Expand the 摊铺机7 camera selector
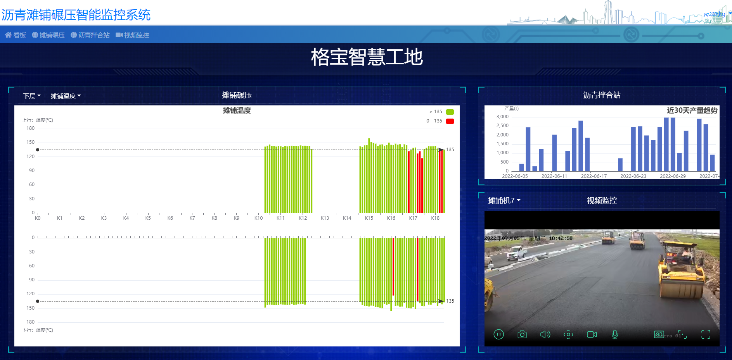732x360 pixels. pos(504,200)
